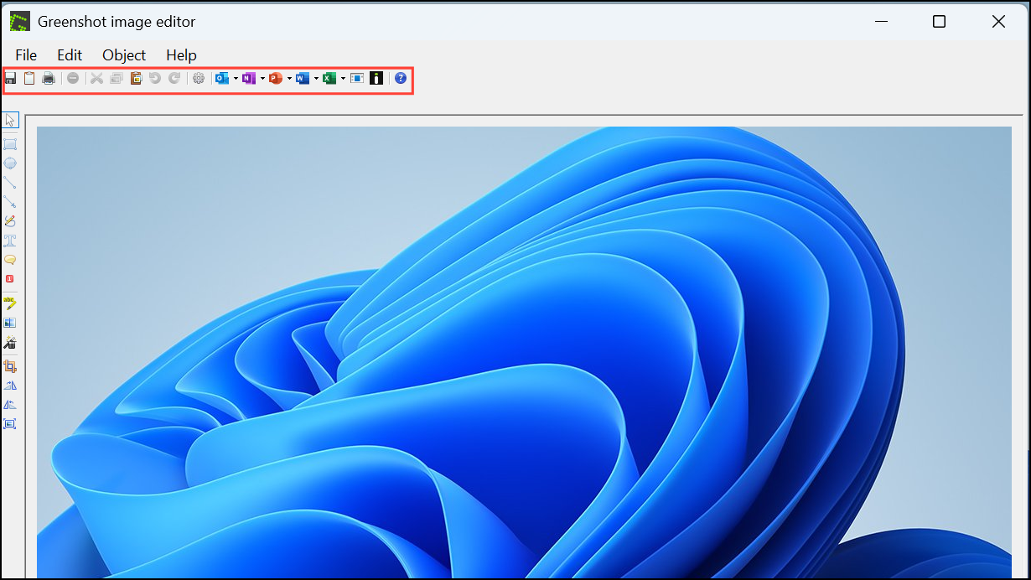Select the Add text box tool
Image resolution: width=1031 pixels, height=580 pixels.
(x=10, y=241)
